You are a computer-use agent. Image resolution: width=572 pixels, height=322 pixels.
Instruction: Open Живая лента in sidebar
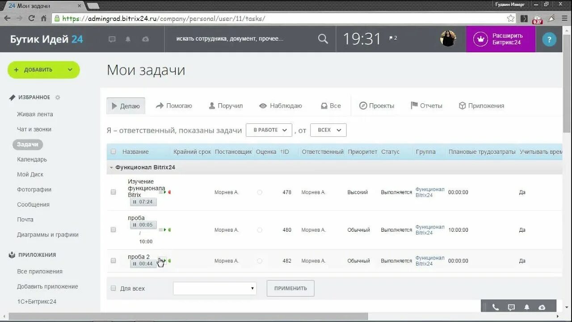pyautogui.click(x=35, y=114)
